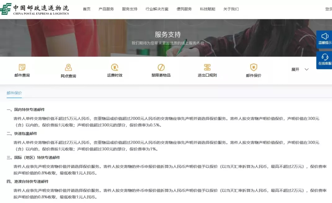Open 关于我们 menu
The image size is (332, 203).
(231, 9)
